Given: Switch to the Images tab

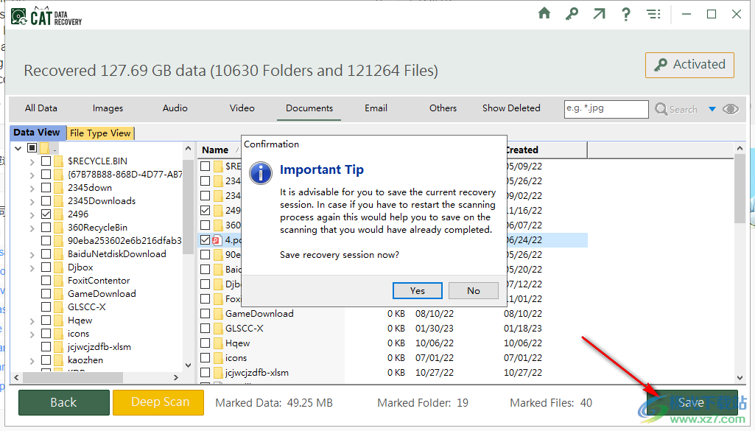Looking at the screenshot, I should tap(108, 108).
